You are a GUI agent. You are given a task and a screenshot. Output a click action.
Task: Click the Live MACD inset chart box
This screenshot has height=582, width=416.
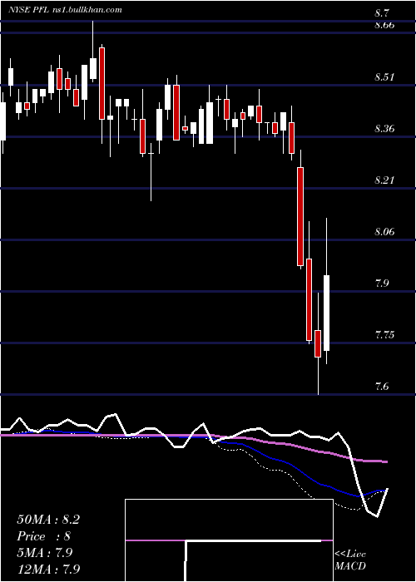point(229,540)
